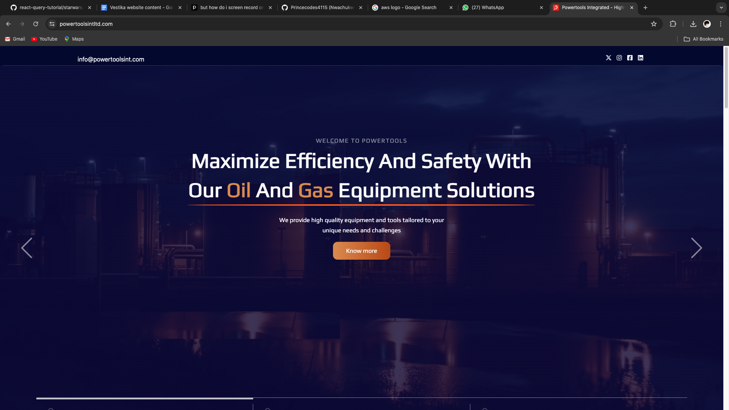Close the Vestika website content tab
729x410 pixels.
(x=180, y=8)
